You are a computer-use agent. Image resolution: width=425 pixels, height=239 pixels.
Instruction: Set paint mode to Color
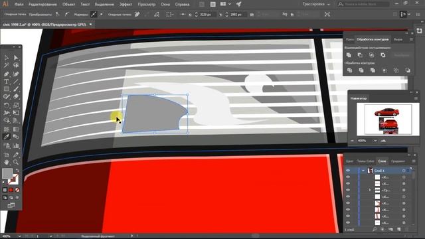(x=5, y=190)
